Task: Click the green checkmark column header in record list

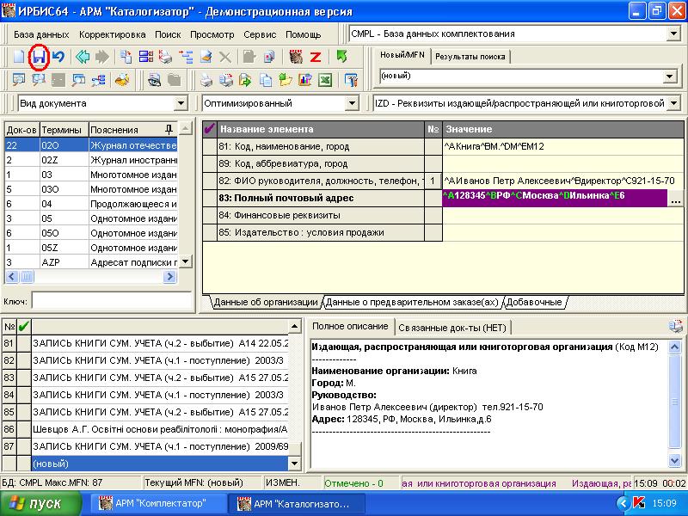Action: [x=24, y=326]
